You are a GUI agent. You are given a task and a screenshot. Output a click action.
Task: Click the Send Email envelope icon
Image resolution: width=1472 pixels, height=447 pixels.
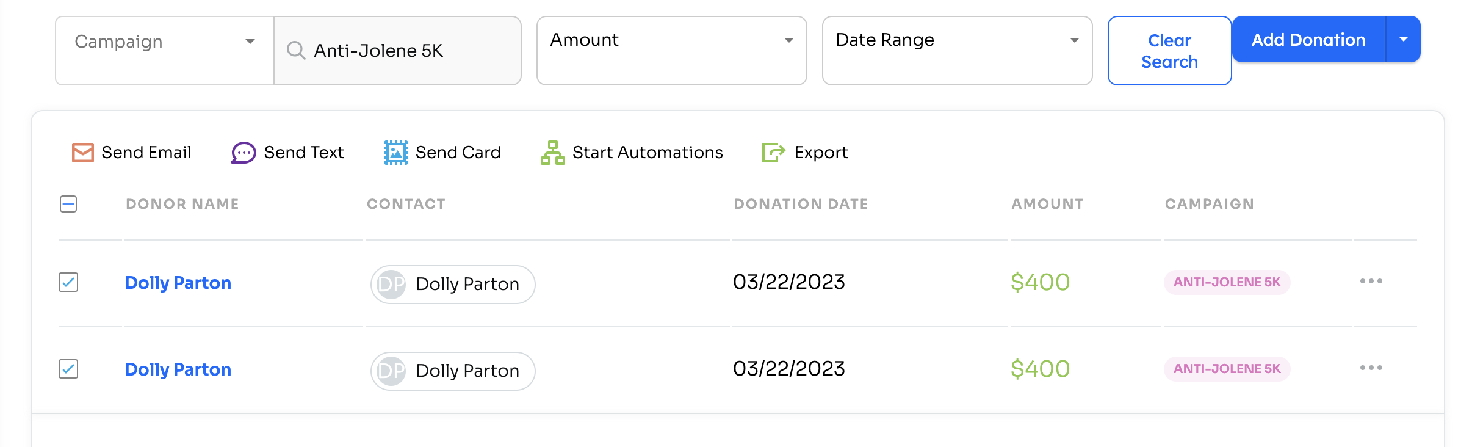(x=82, y=152)
